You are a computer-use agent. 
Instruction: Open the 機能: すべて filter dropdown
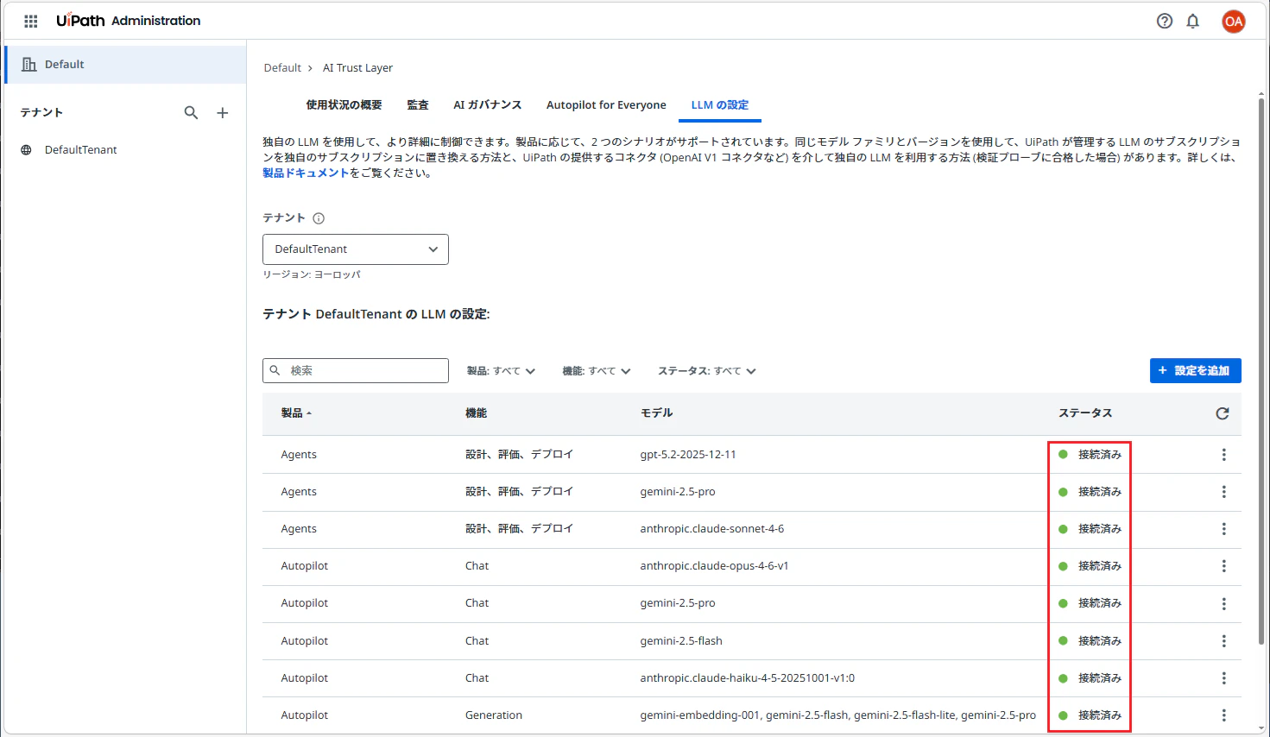[x=597, y=371]
